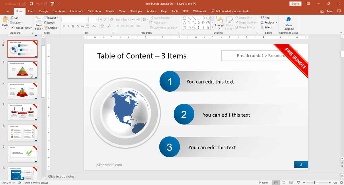This screenshot has width=344, height=185.
Task: Click the New Slide icon
Action: click(39, 20)
